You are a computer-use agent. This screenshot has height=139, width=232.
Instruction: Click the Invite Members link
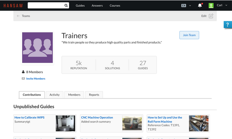36,78
